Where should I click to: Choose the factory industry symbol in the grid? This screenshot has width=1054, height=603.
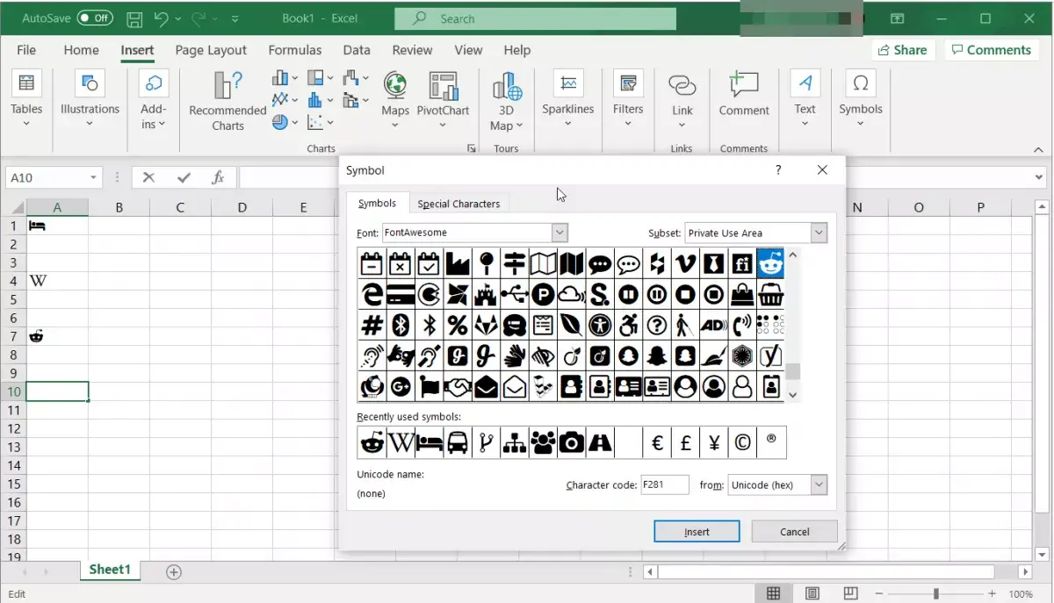[457, 263]
